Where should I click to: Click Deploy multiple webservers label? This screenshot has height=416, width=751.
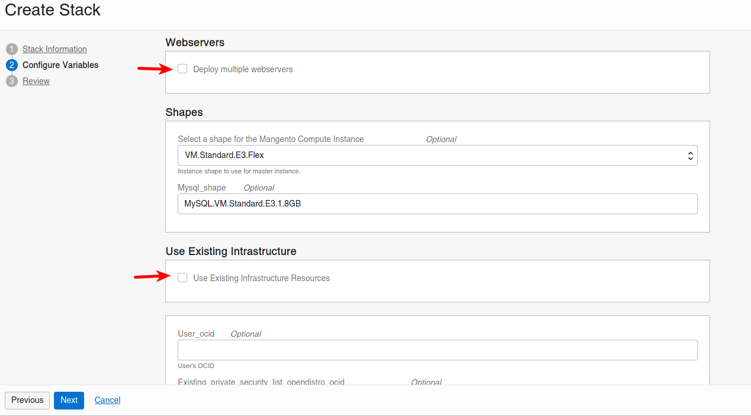point(243,69)
